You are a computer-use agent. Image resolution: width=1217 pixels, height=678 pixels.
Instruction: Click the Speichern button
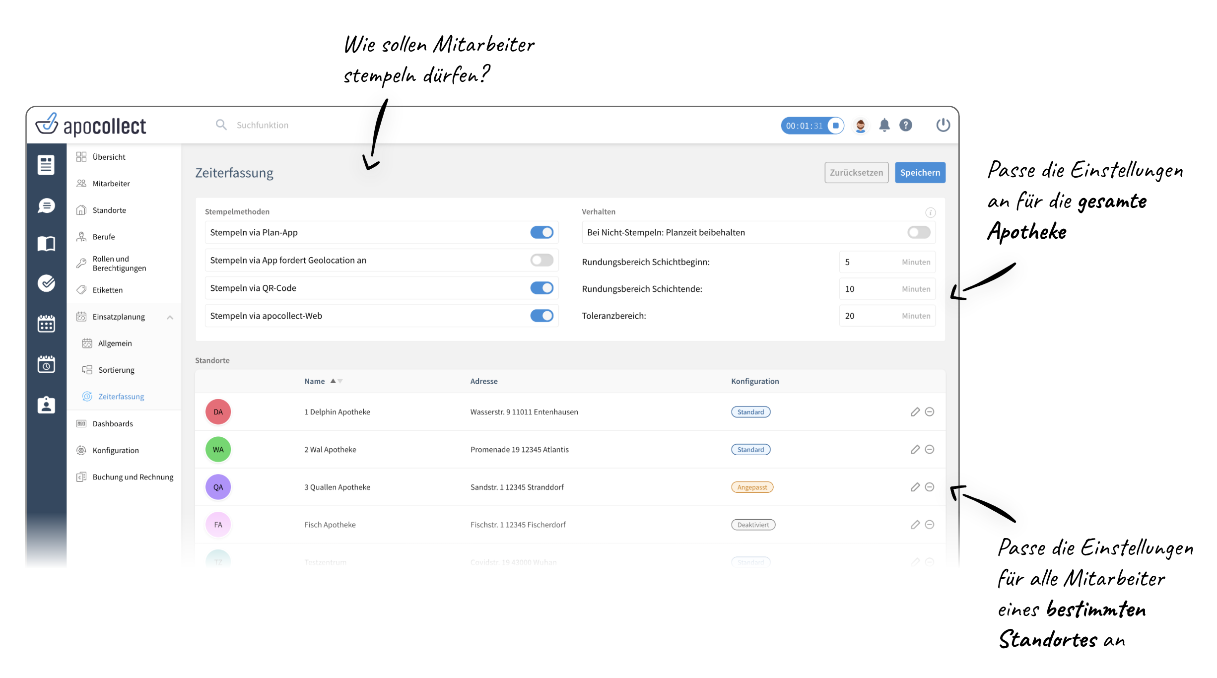920,172
